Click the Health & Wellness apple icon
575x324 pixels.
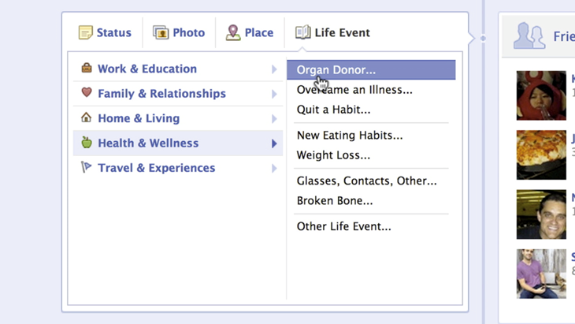87,143
